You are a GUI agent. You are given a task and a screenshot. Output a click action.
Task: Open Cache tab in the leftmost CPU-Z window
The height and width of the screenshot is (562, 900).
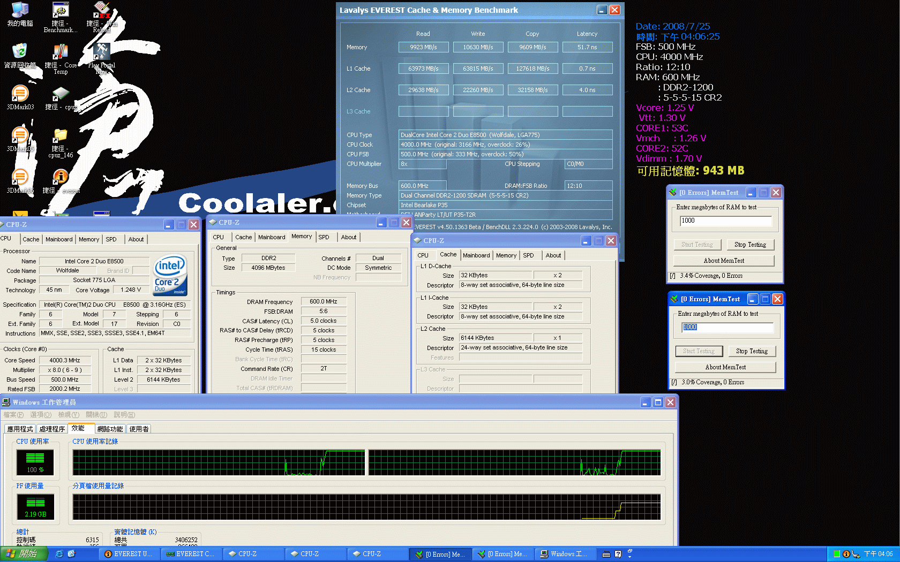(31, 239)
